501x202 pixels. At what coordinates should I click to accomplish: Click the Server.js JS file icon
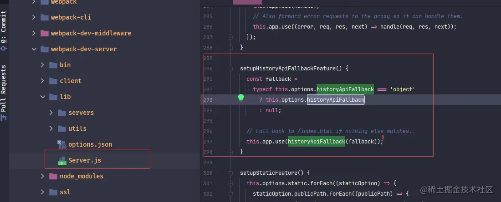pos(61,161)
